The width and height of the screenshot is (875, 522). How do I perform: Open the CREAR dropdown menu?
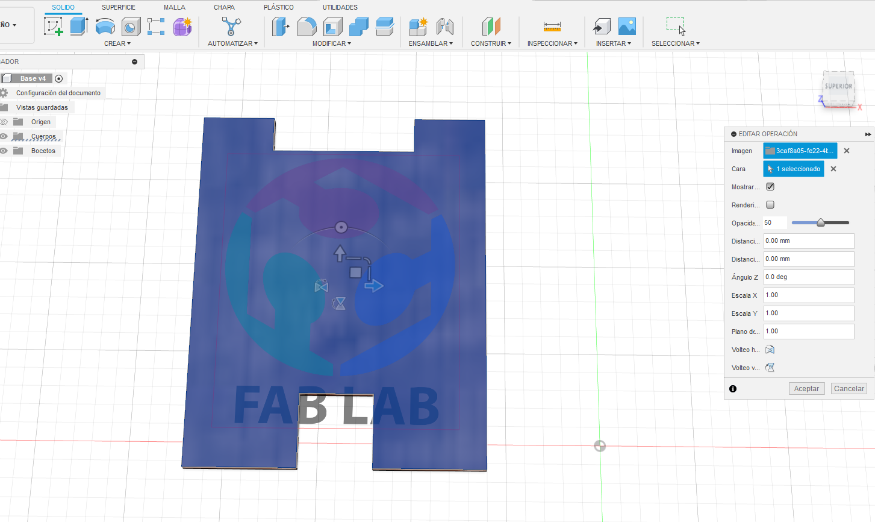pos(117,43)
